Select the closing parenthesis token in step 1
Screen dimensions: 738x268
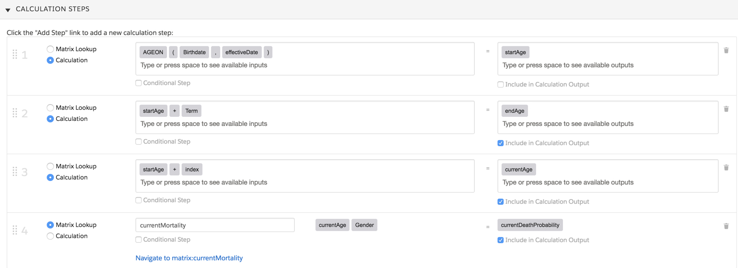[268, 52]
